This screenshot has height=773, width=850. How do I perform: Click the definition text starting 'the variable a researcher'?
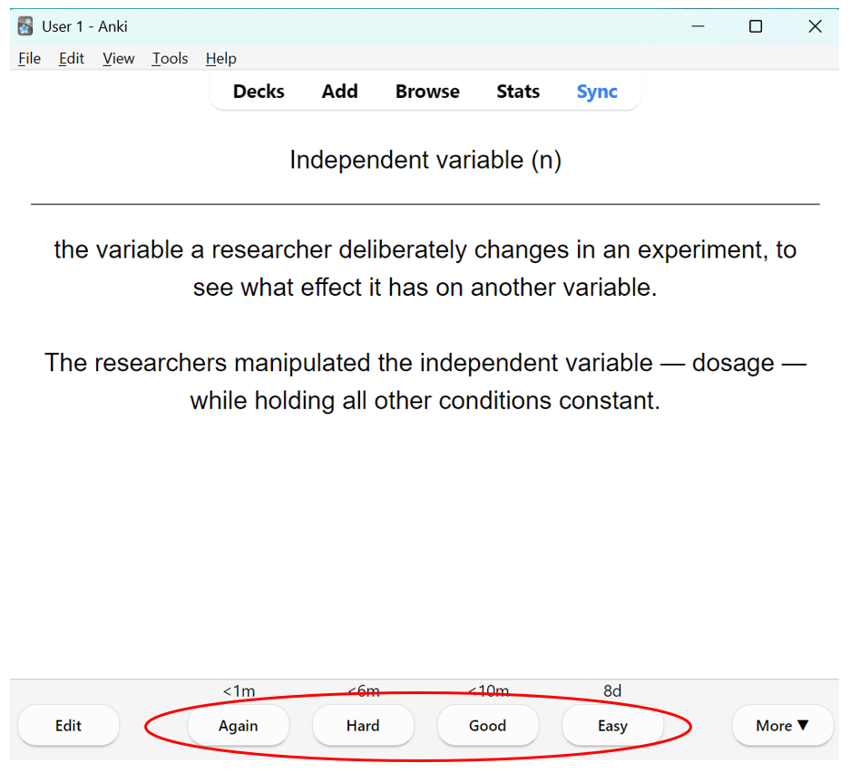tap(425, 269)
